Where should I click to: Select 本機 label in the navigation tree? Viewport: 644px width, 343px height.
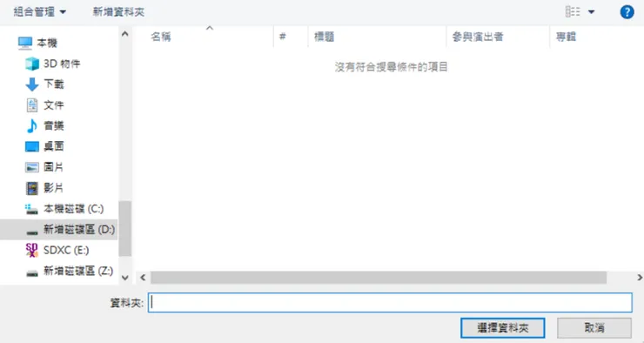coord(47,43)
